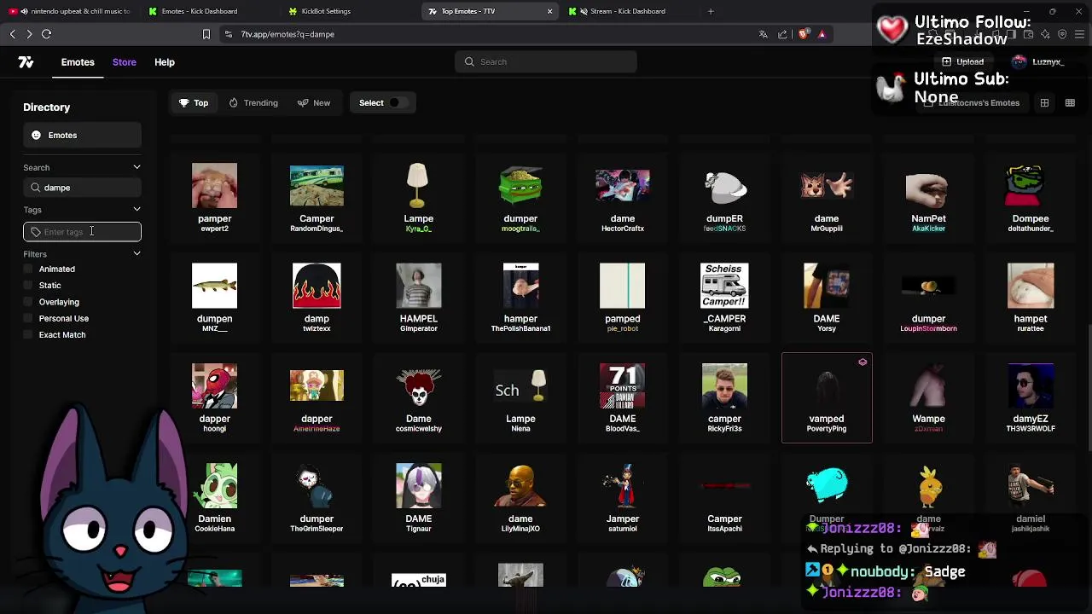Select Emotes in the Directory sidebar
Image resolution: width=1092 pixels, height=614 pixels.
82,136
